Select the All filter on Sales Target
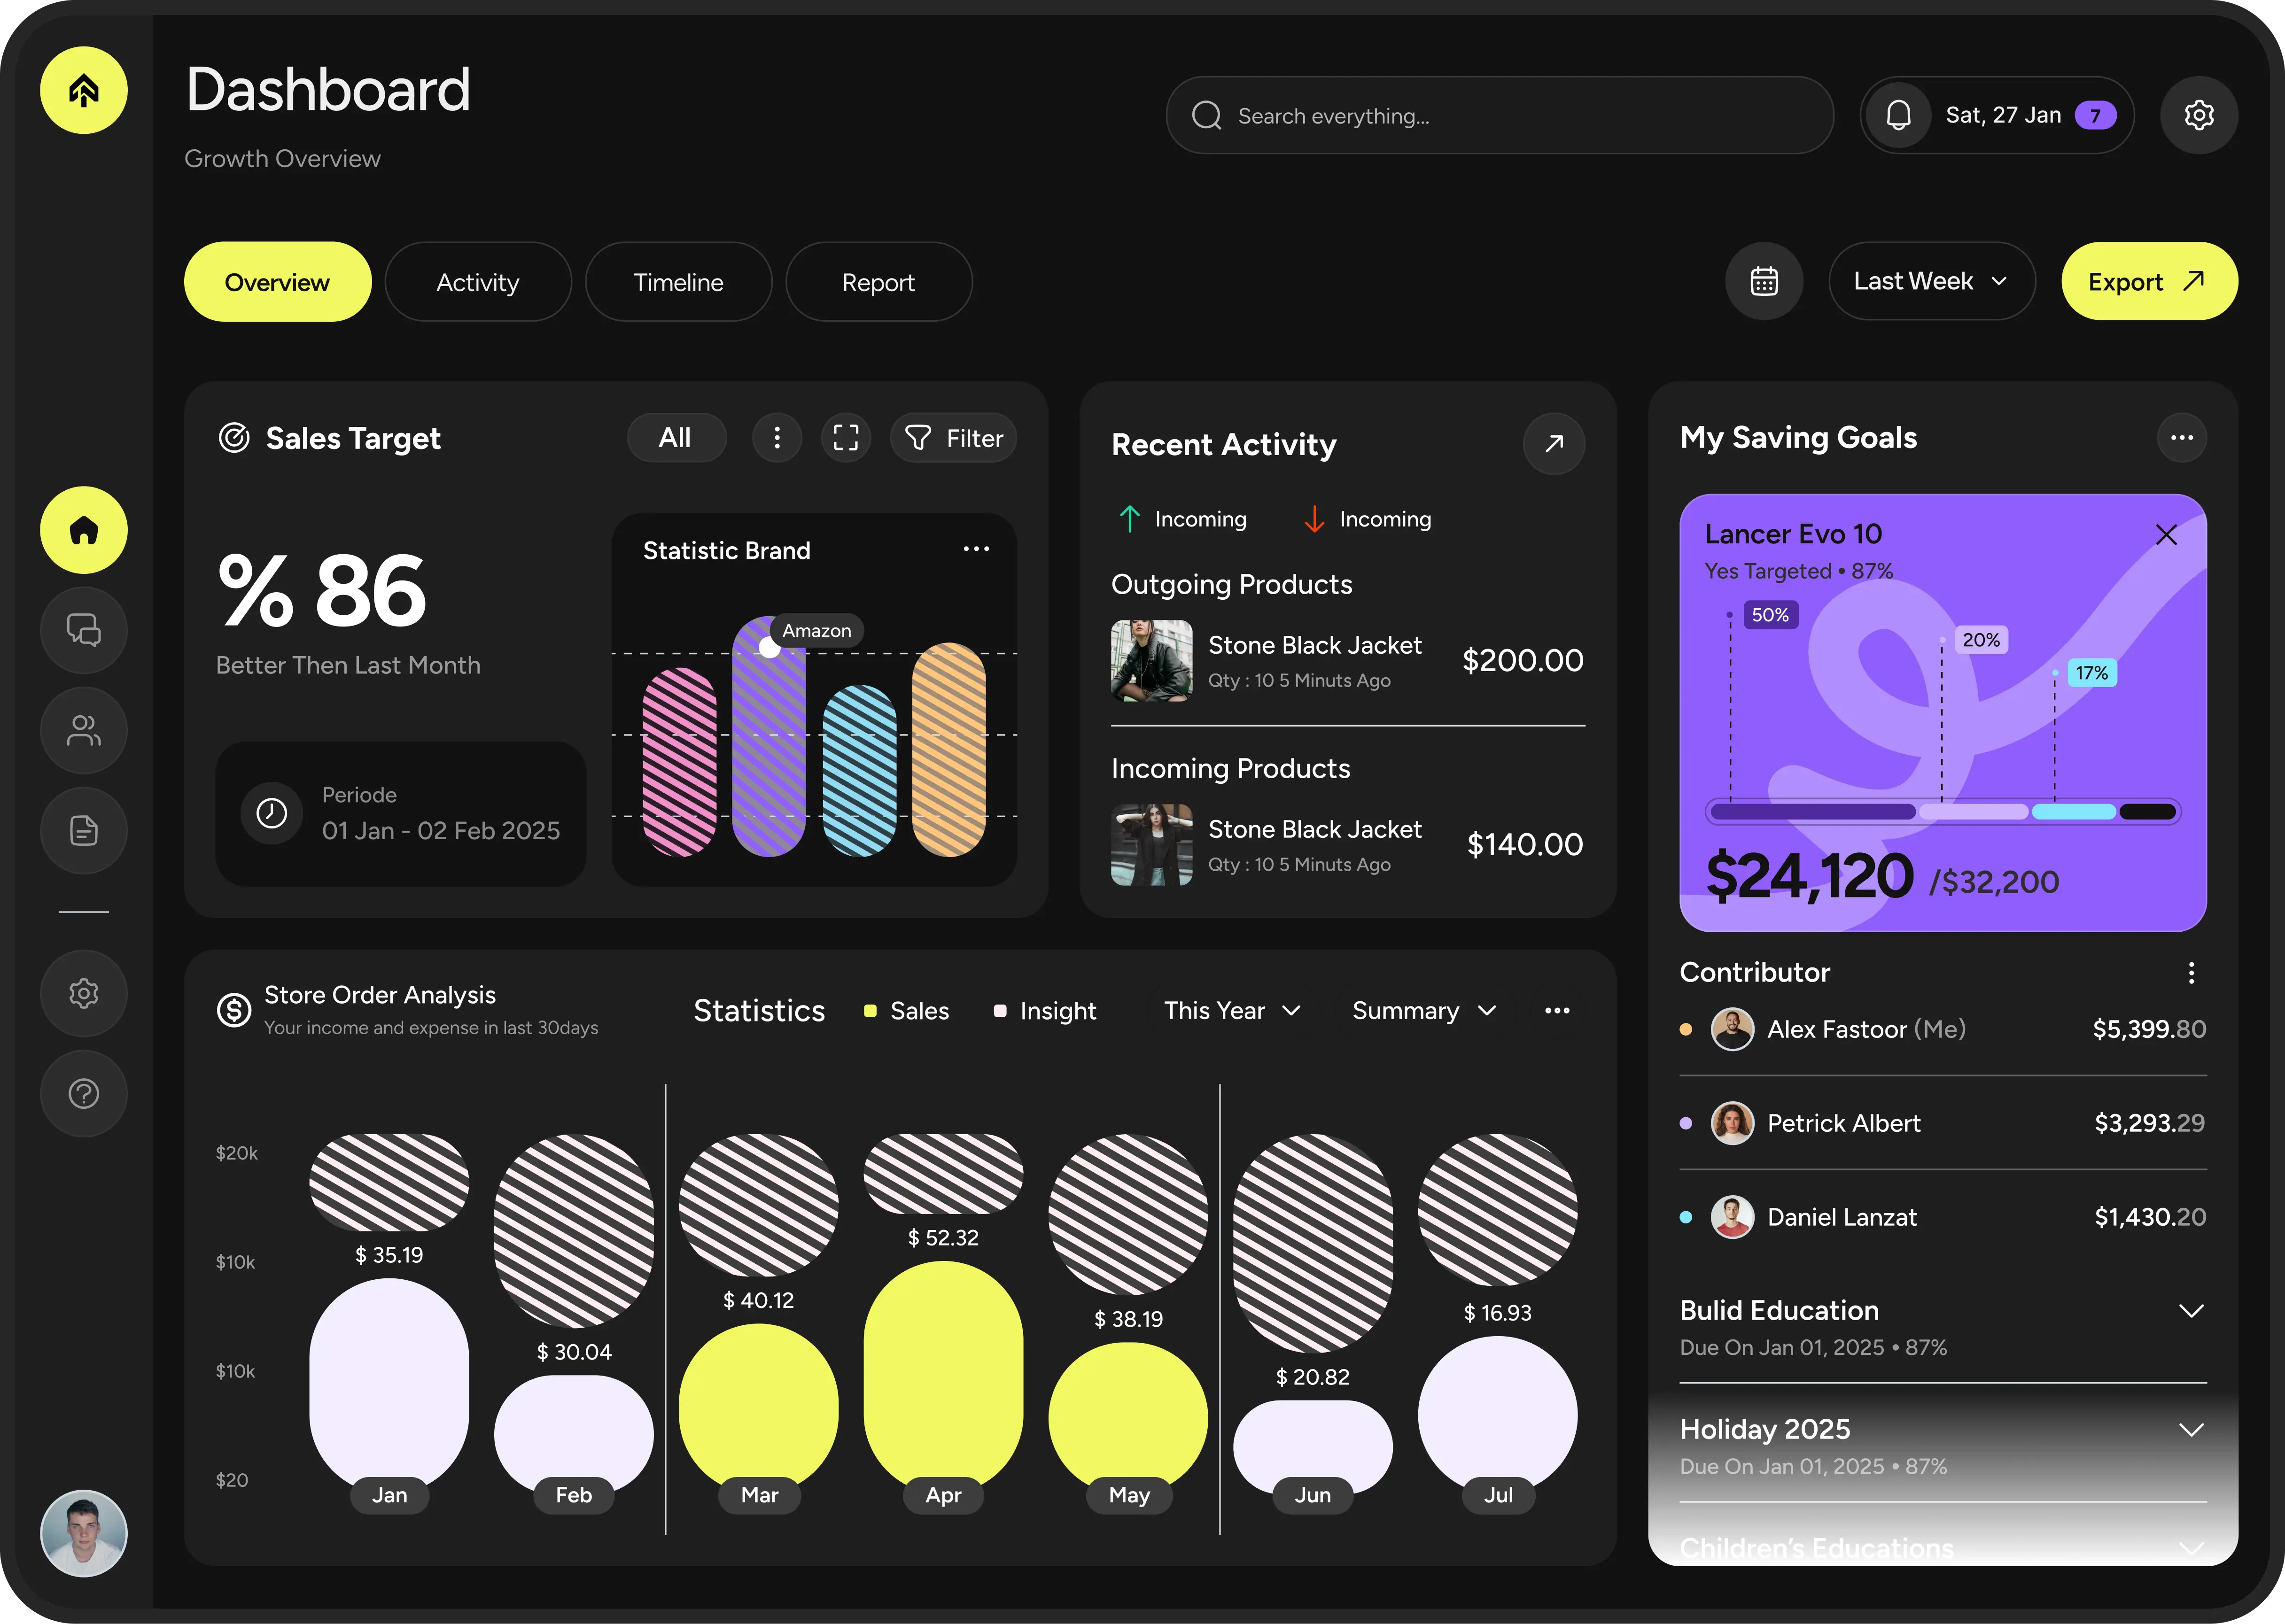Screen dimensions: 2285x1624 point(676,437)
